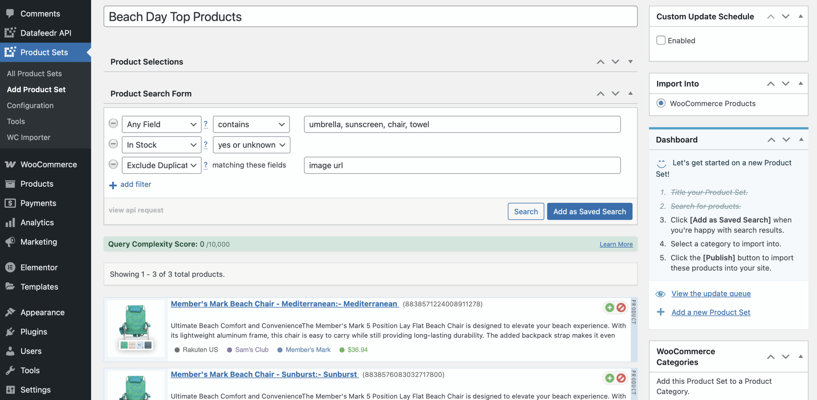Click the Search button

point(526,211)
